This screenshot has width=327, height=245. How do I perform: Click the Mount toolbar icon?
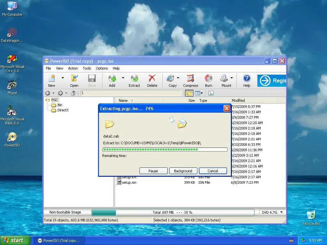pos(226,81)
